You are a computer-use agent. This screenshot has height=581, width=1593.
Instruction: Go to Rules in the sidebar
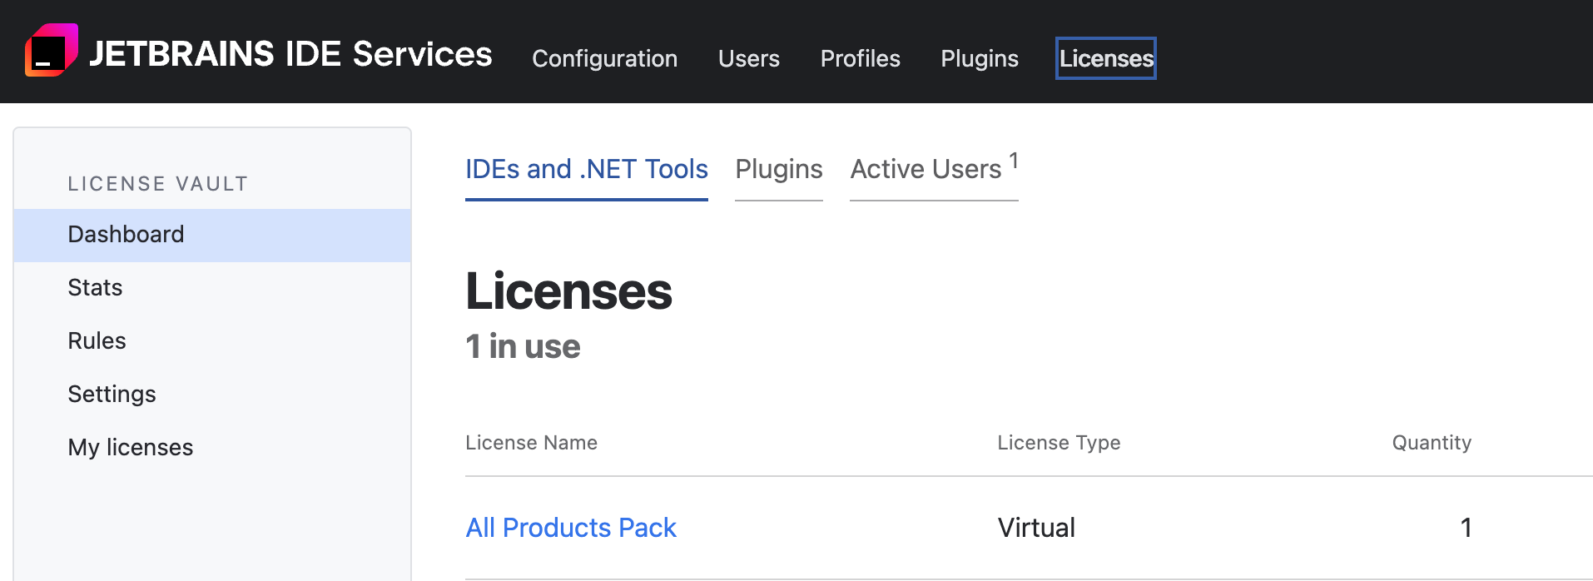pos(212,341)
